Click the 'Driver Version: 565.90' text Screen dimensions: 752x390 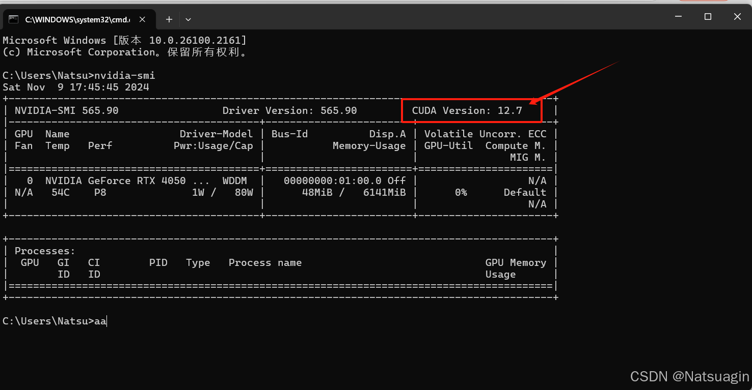pos(290,110)
